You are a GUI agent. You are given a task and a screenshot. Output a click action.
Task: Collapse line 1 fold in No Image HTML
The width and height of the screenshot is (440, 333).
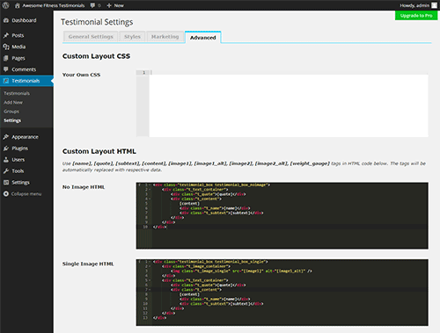150,185
